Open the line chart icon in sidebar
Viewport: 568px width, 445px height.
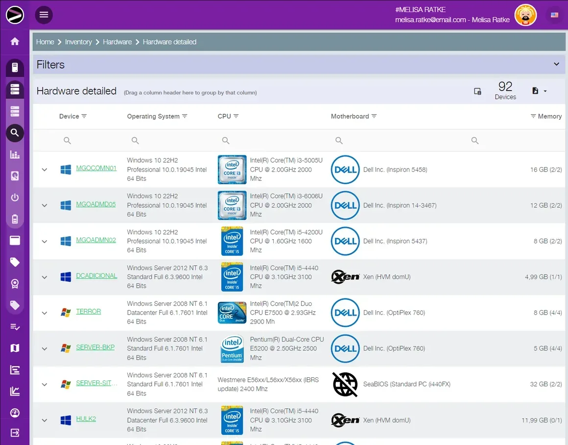pyautogui.click(x=15, y=391)
